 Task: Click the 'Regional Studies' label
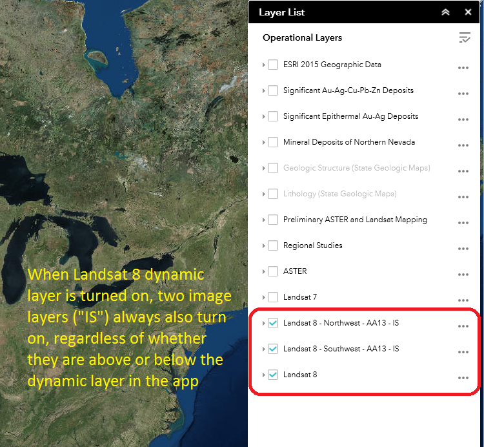[x=313, y=245]
